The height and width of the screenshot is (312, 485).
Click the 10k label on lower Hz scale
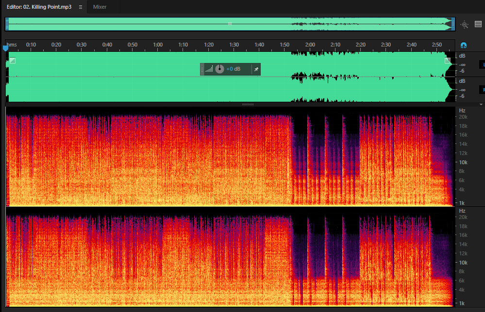pos(463,263)
